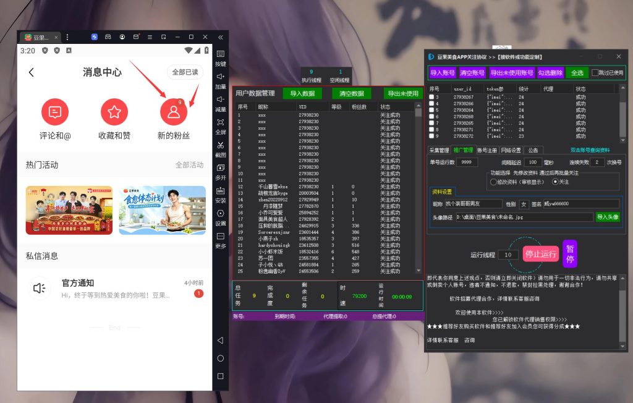The width and height of the screenshot is (633, 403).
Task: Switch to 网络设置 tab
Action: tap(511, 150)
